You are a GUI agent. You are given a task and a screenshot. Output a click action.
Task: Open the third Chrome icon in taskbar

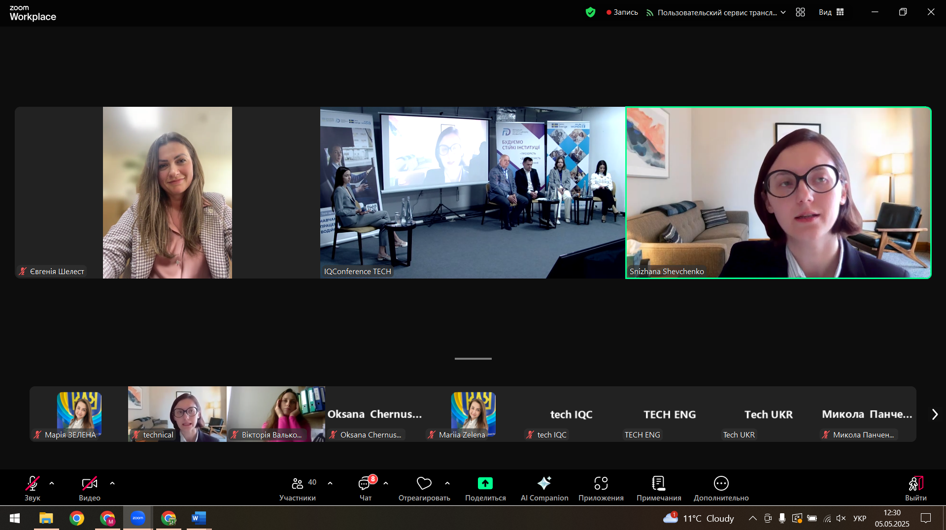pyautogui.click(x=169, y=518)
